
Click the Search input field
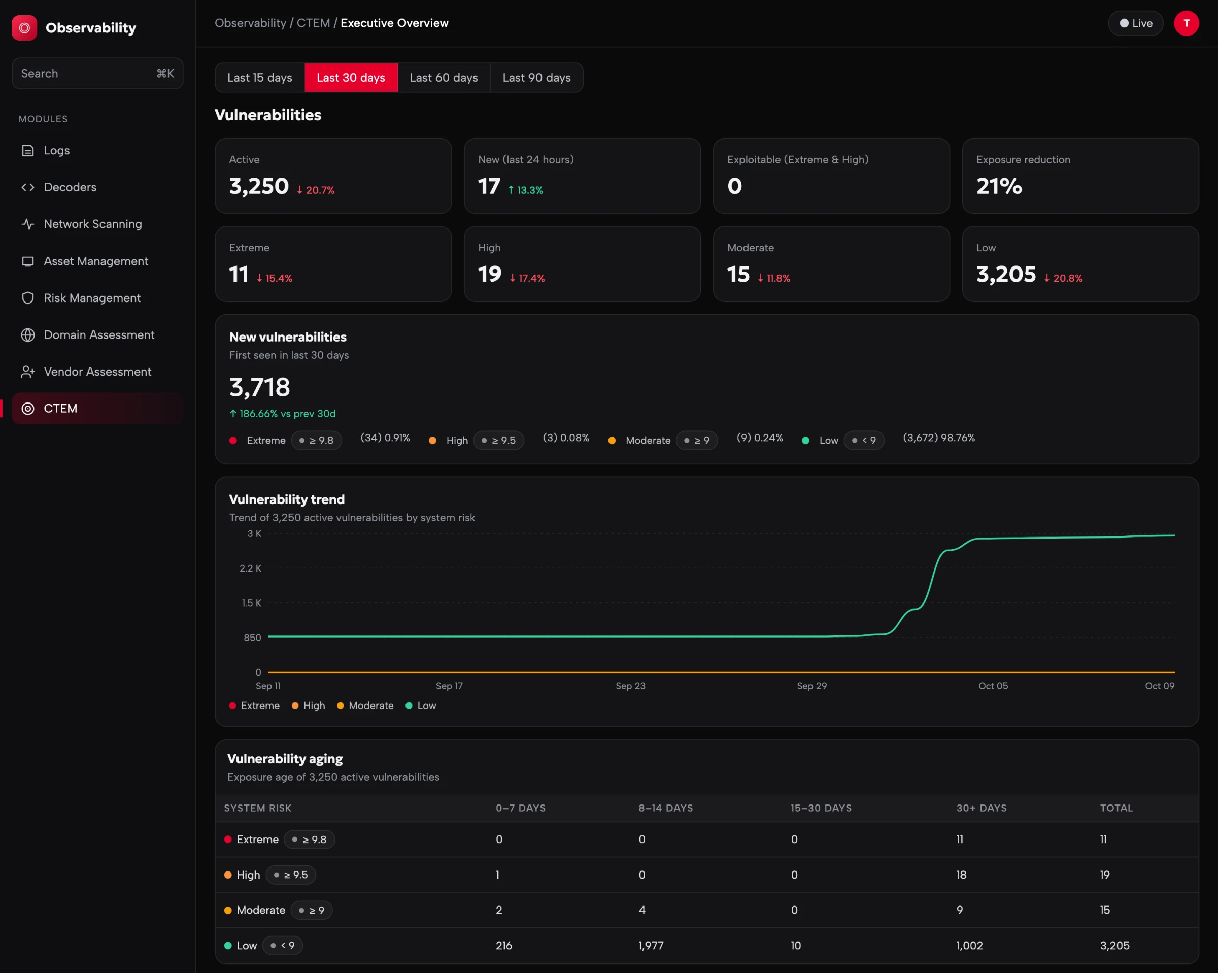click(x=97, y=74)
